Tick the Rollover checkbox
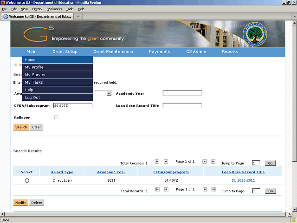 point(56,118)
